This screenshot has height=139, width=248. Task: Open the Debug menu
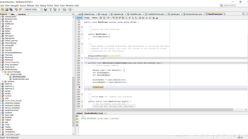pos(43,5)
